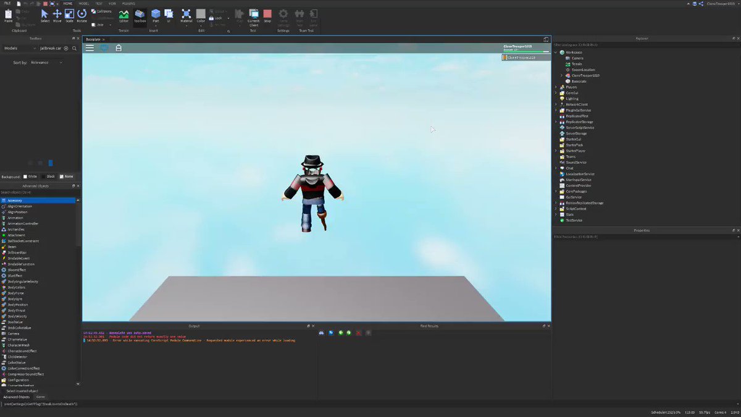Clear the jailbreak car search text
This screenshot has height=417, width=741.
[66, 48]
